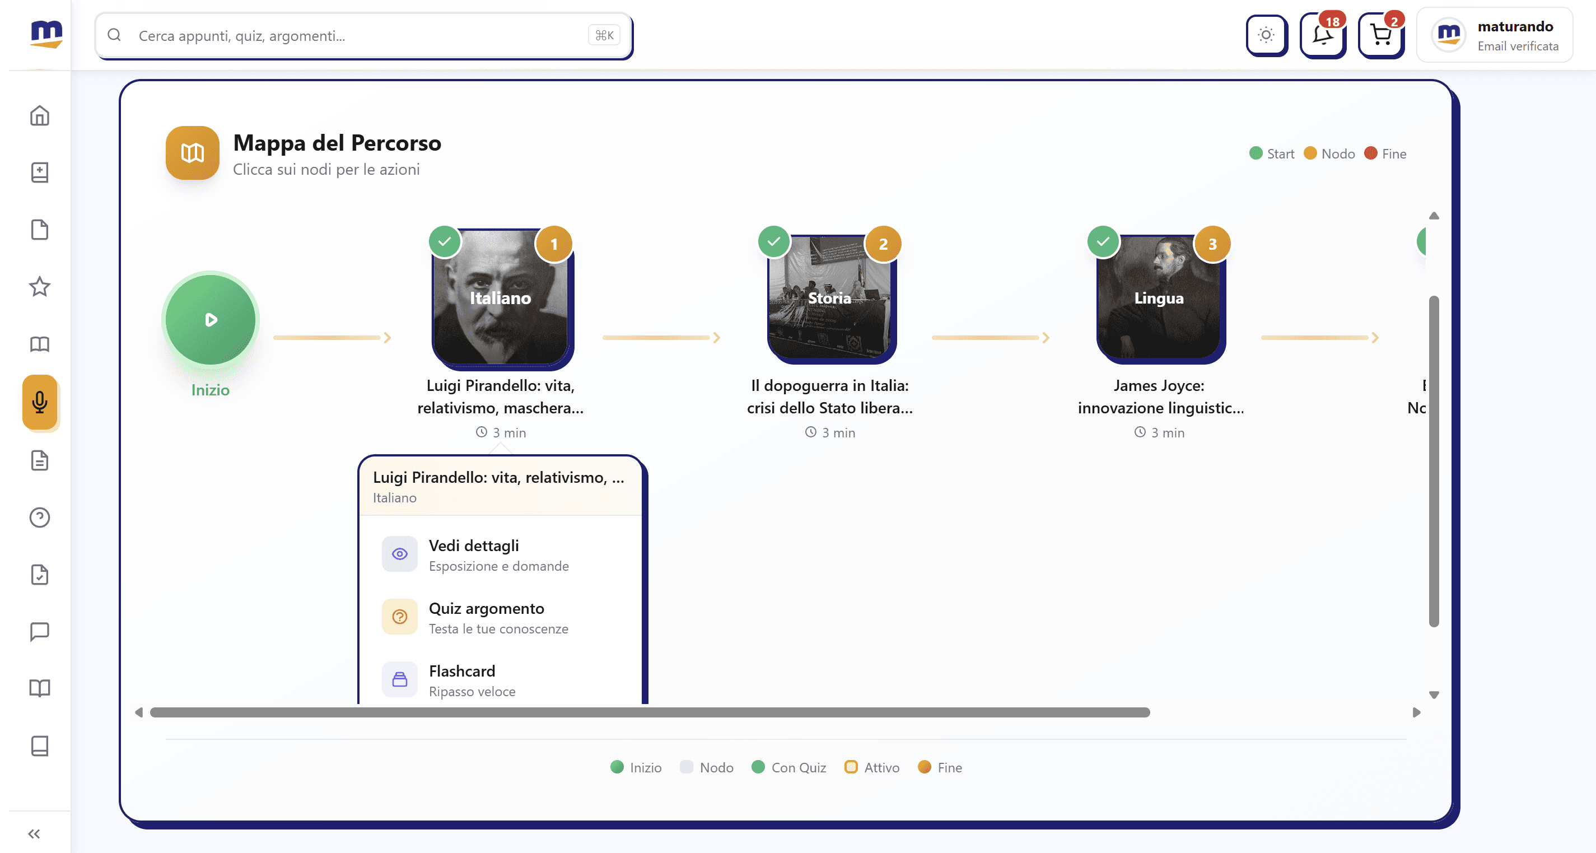
Task: Open the notebook-plus icon in the sidebar
Action: (x=40, y=172)
